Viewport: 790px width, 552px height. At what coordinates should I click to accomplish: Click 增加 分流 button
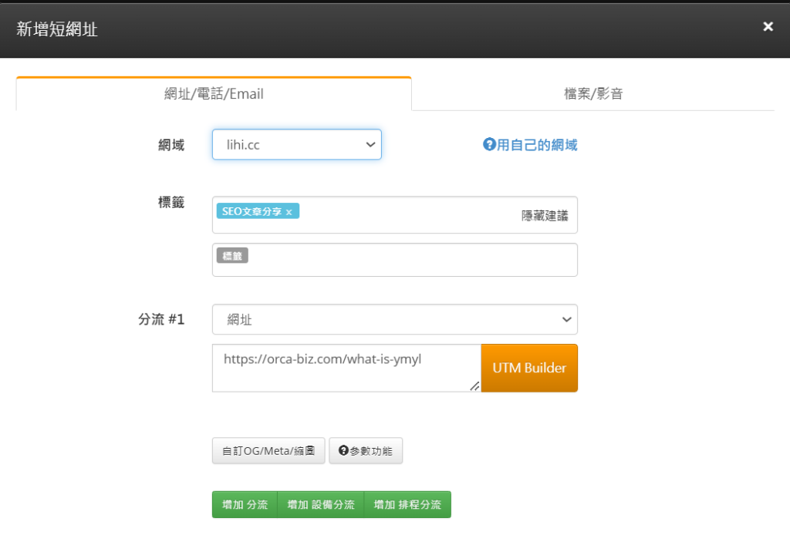(x=245, y=505)
